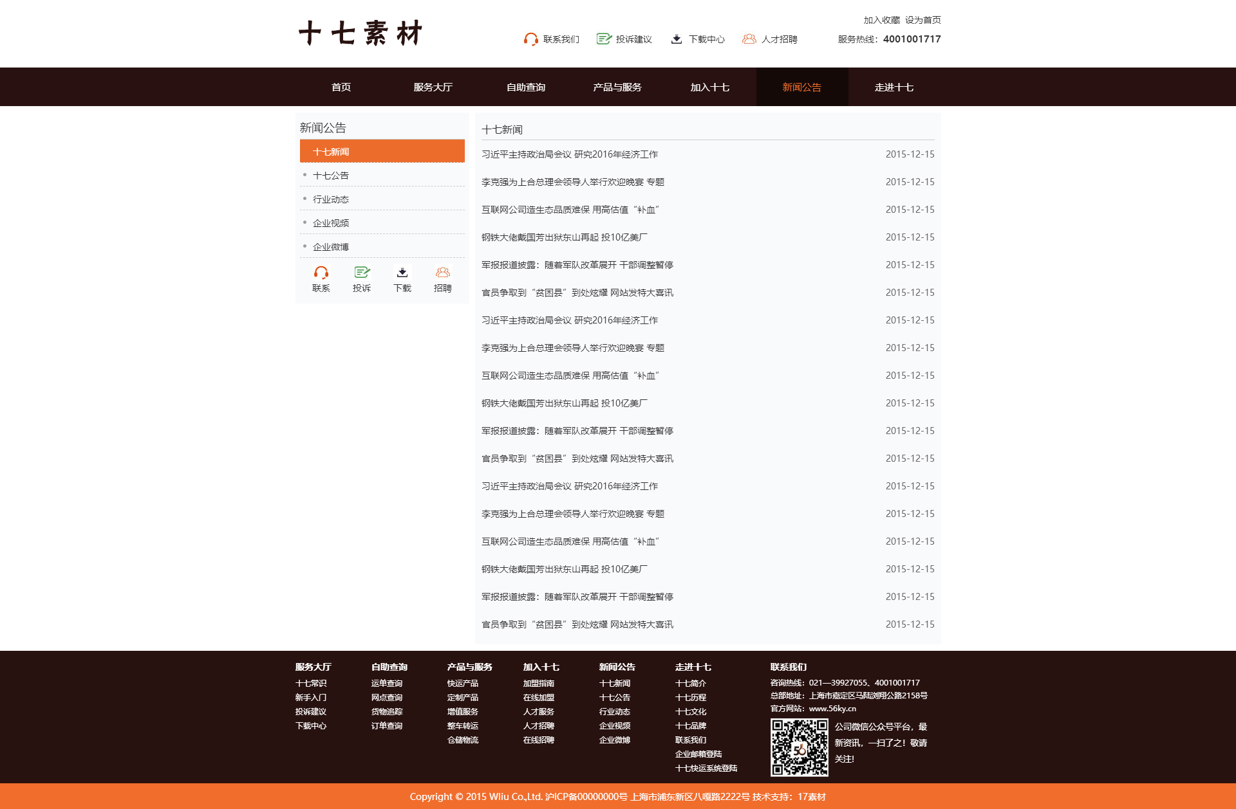Click the 加入收藏 link at top right

pyautogui.click(x=881, y=20)
